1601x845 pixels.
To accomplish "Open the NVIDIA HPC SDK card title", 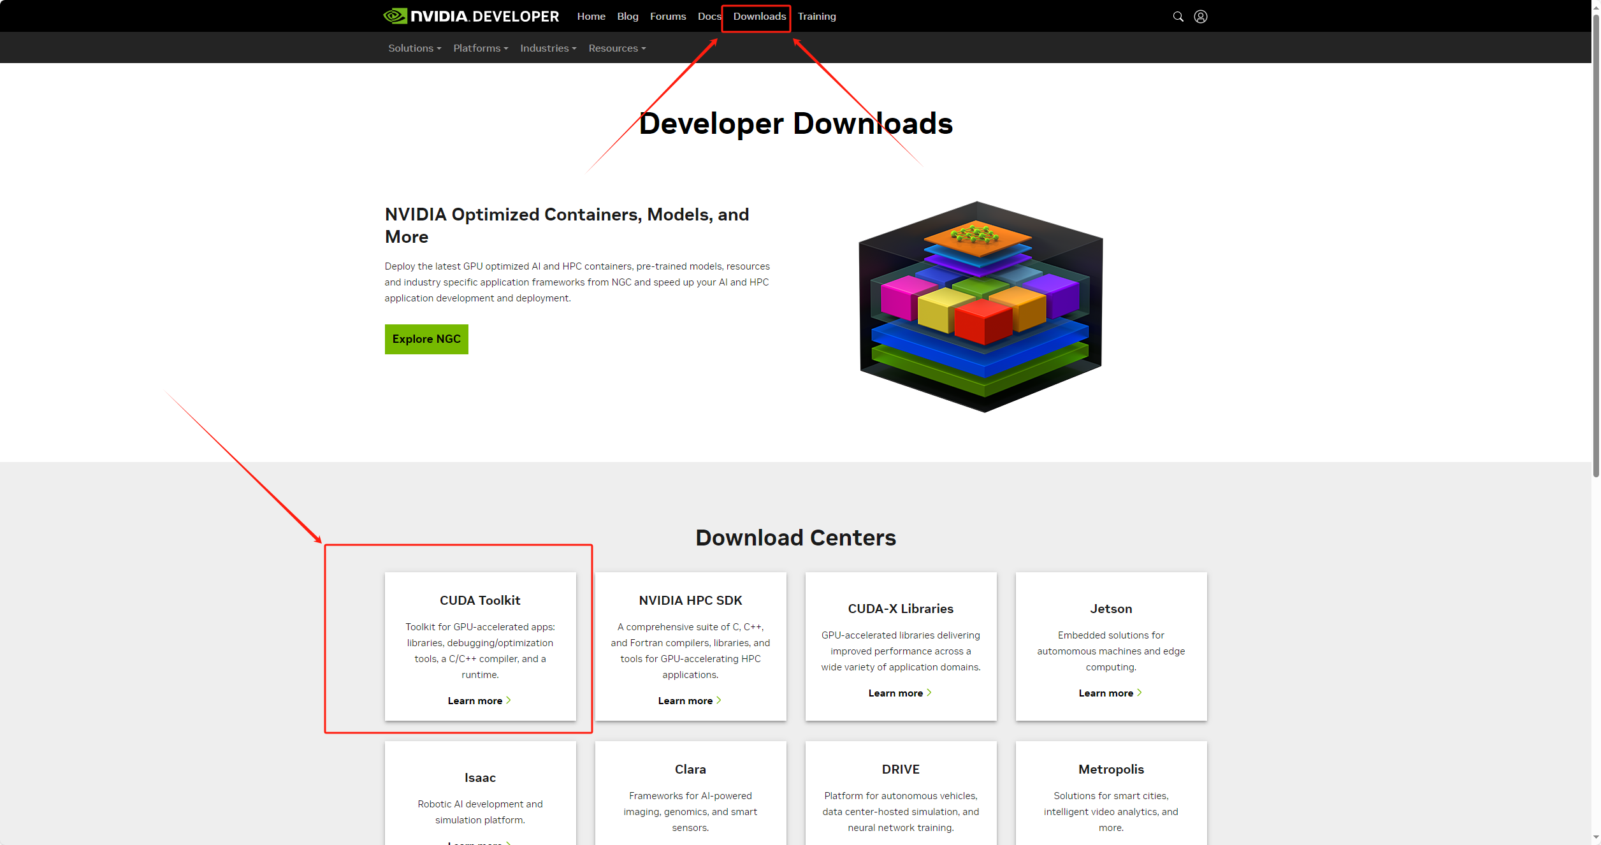I will (690, 600).
